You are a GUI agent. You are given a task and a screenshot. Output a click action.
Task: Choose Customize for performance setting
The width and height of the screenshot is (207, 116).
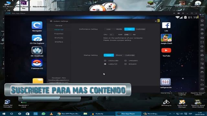click(x=140, y=29)
